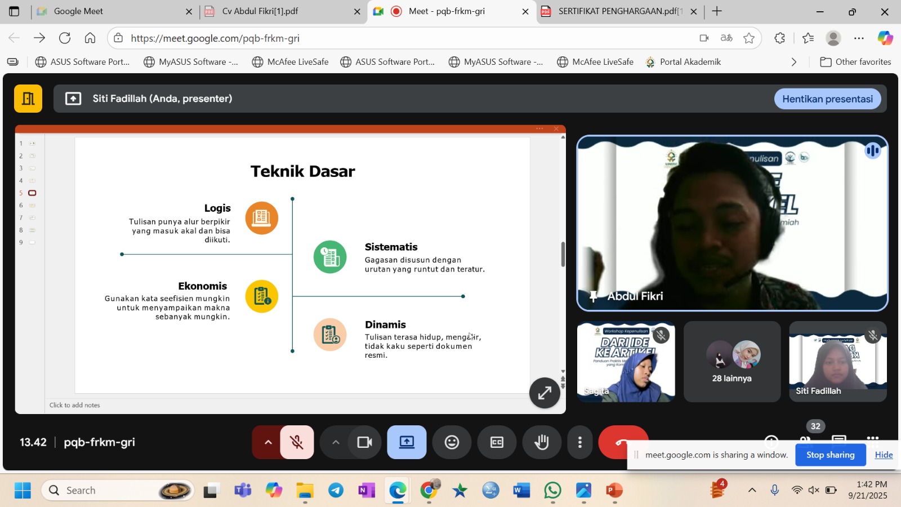The image size is (901, 507).
Task: Click the share screen presentation button
Action: click(x=407, y=442)
